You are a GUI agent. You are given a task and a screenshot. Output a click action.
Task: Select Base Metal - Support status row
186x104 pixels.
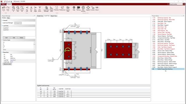(x=168, y=25)
